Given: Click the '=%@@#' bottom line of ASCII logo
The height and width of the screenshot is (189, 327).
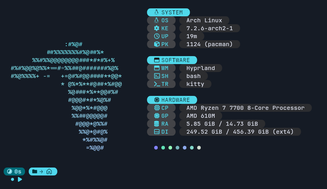Looking at the screenshot, I should coord(95,148).
